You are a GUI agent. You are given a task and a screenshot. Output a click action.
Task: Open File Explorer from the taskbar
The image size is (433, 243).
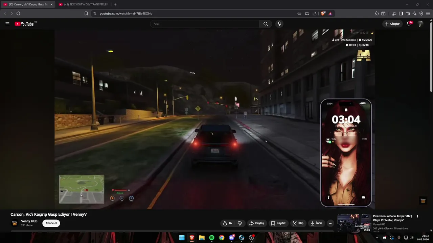(202, 238)
